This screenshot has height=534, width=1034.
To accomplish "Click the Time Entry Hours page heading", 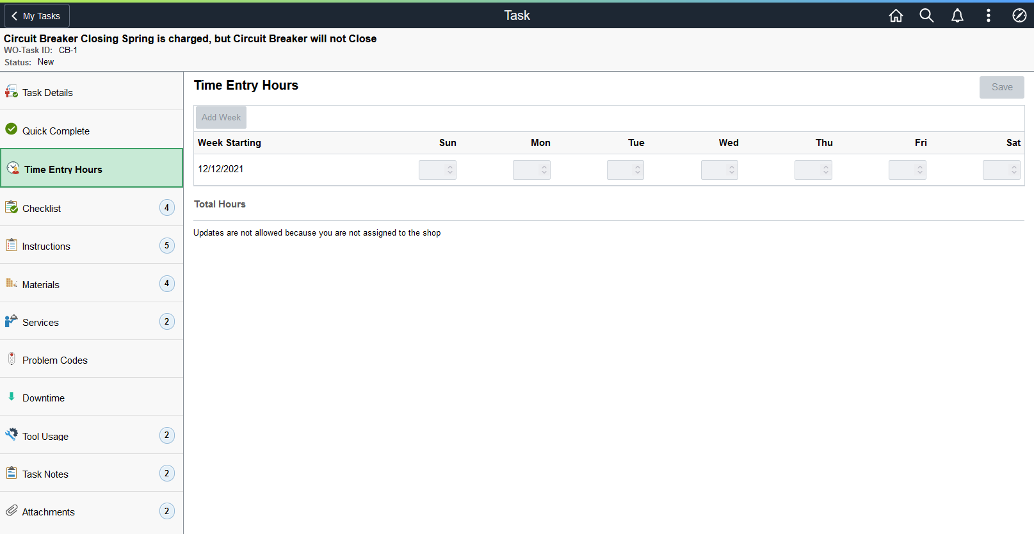I will tap(246, 85).
